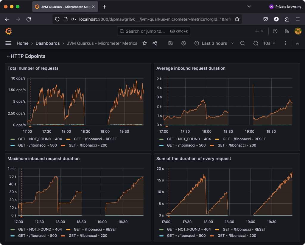Open site permissions key icon
305x245 pixels.
click(74, 19)
